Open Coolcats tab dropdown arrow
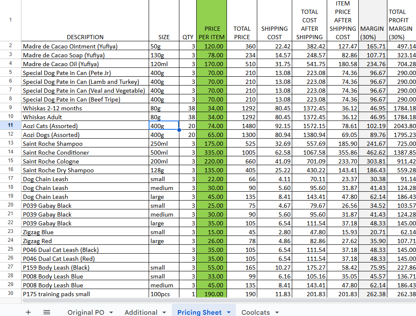 point(277,313)
